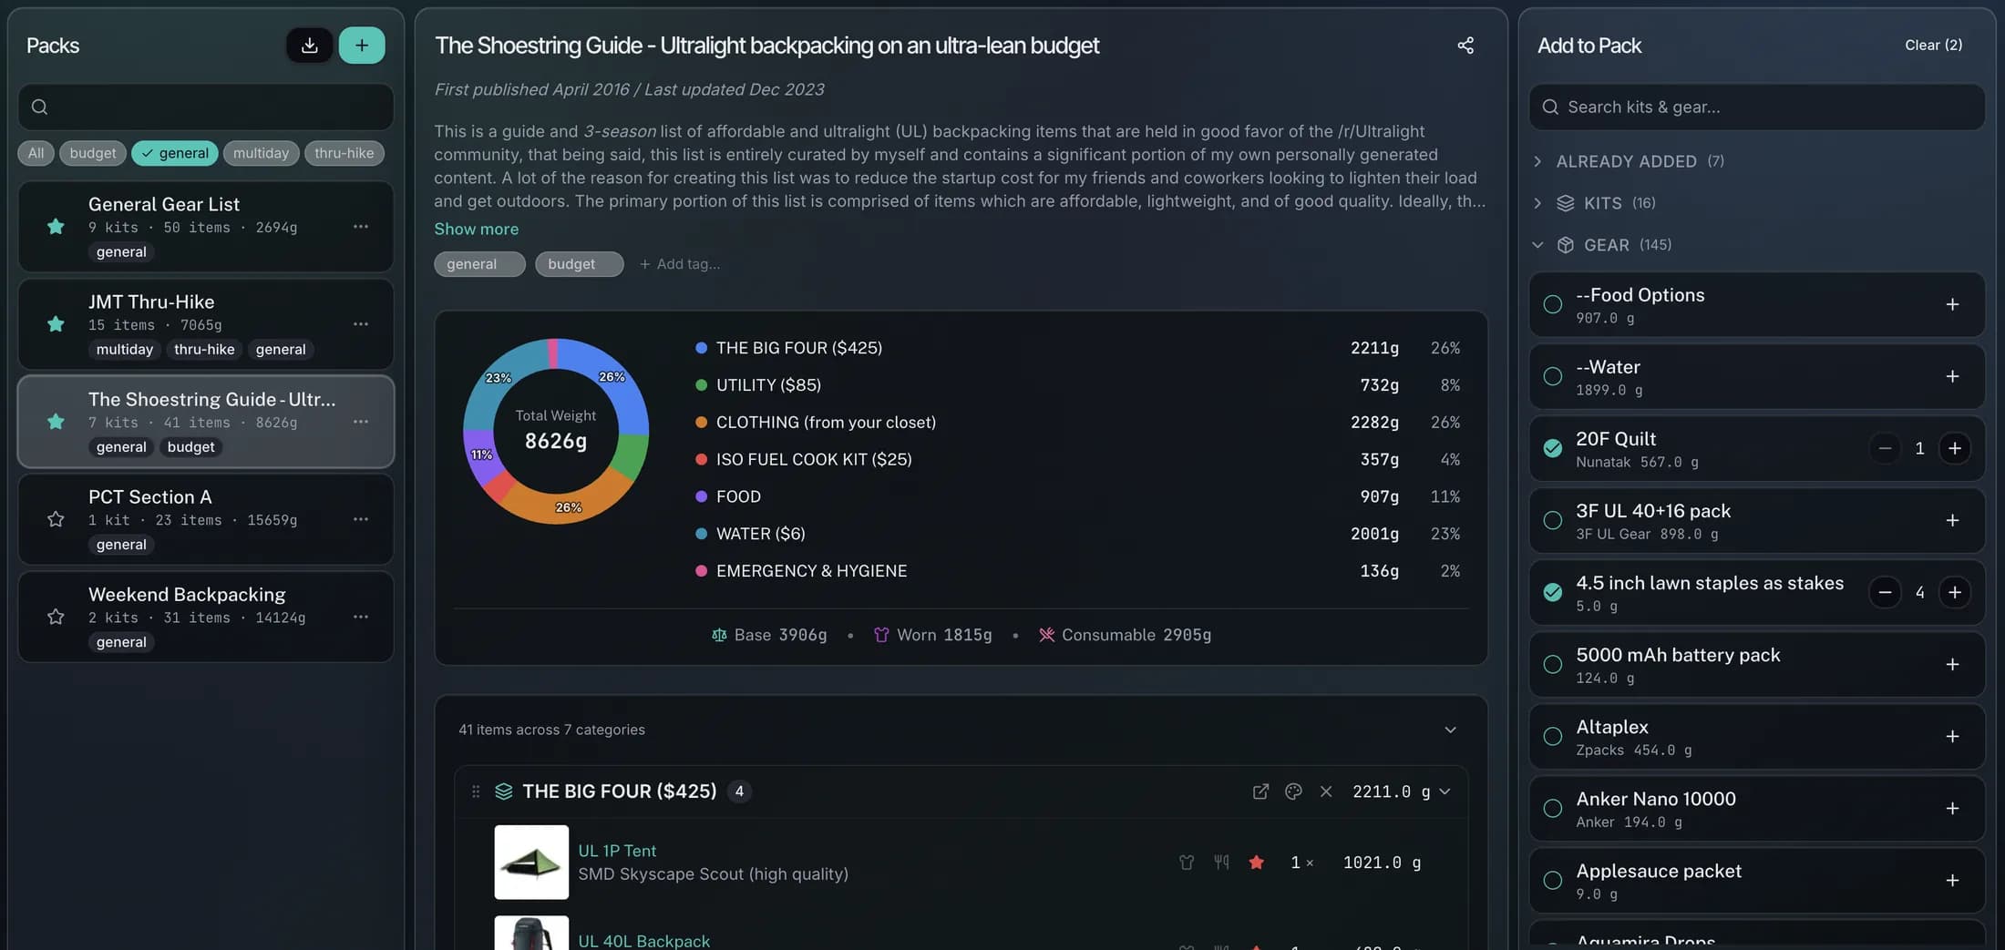
Task: Open the PCT Section A pack
Action: tap(206, 518)
